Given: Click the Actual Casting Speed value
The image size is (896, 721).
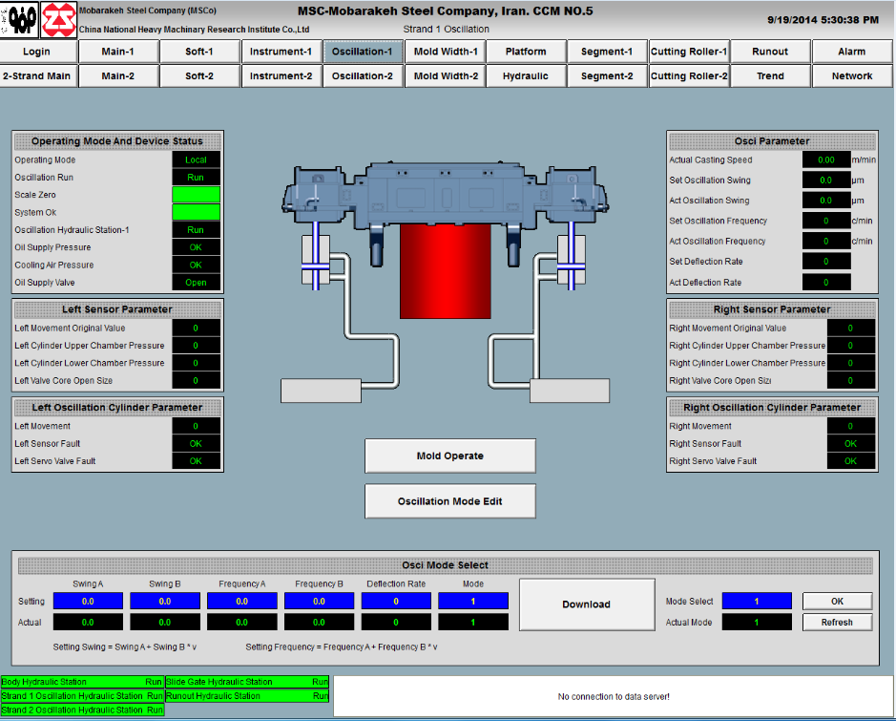Looking at the screenshot, I should click(x=826, y=160).
